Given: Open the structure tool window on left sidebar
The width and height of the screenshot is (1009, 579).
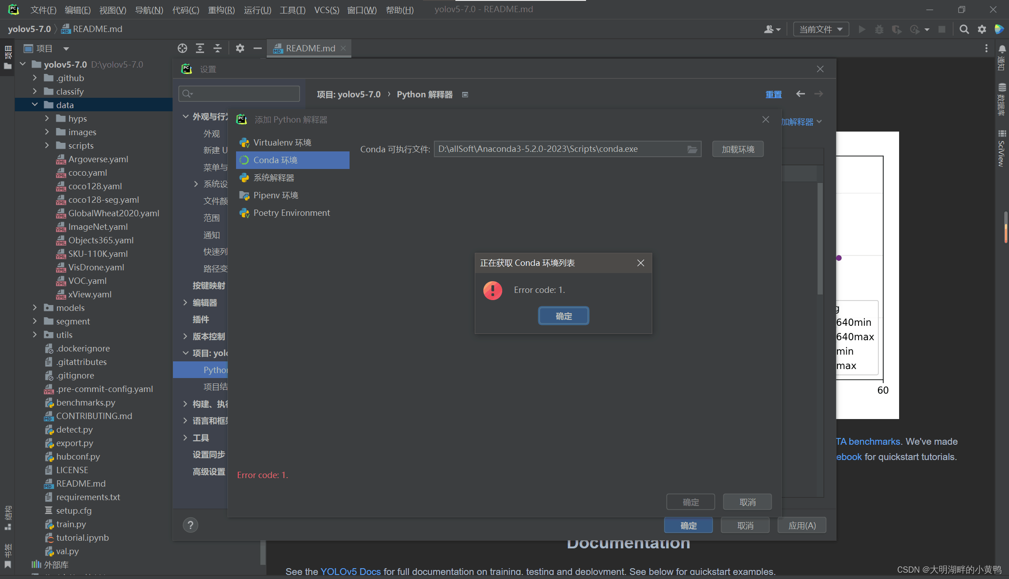Looking at the screenshot, I should pos(8,517).
